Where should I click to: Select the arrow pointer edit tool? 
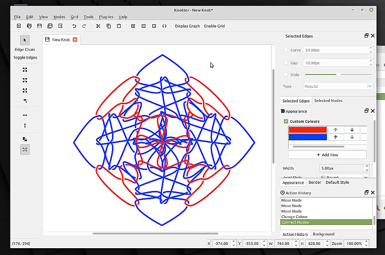(x=25, y=40)
